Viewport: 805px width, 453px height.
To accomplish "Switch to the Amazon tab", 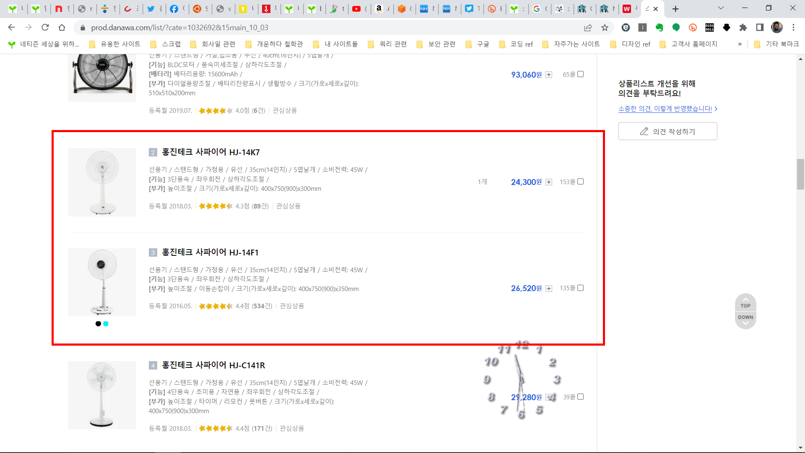I will coord(382,9).
